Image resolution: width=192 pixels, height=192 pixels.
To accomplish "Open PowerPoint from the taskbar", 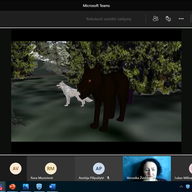I will click(12, 187).
